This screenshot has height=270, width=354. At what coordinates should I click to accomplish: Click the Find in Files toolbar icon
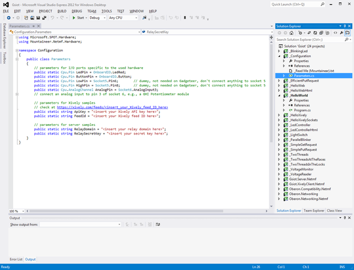[144, 18]
